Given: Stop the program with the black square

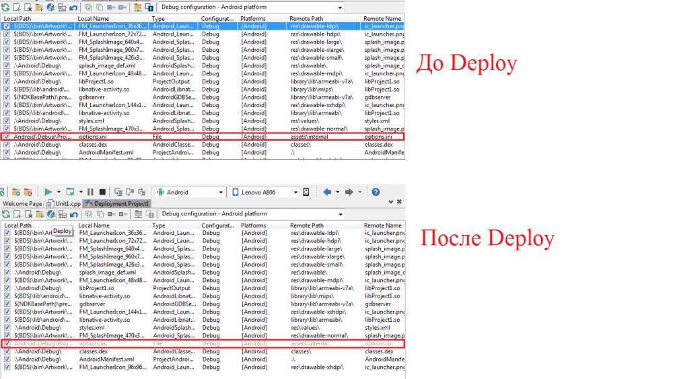Looking at the screenshot, I should (102, 192).
